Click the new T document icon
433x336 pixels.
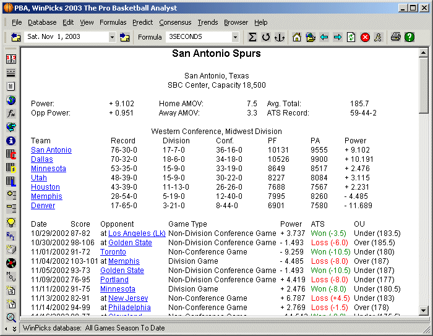pyautogui.click(x=11, y=304)
